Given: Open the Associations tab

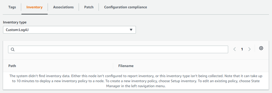Looking at the screenshot, I should tap(63, 7).
